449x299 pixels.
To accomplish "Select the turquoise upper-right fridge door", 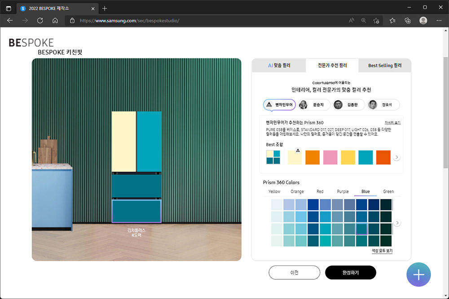I will pyautogui.click(x=149, y=142).
